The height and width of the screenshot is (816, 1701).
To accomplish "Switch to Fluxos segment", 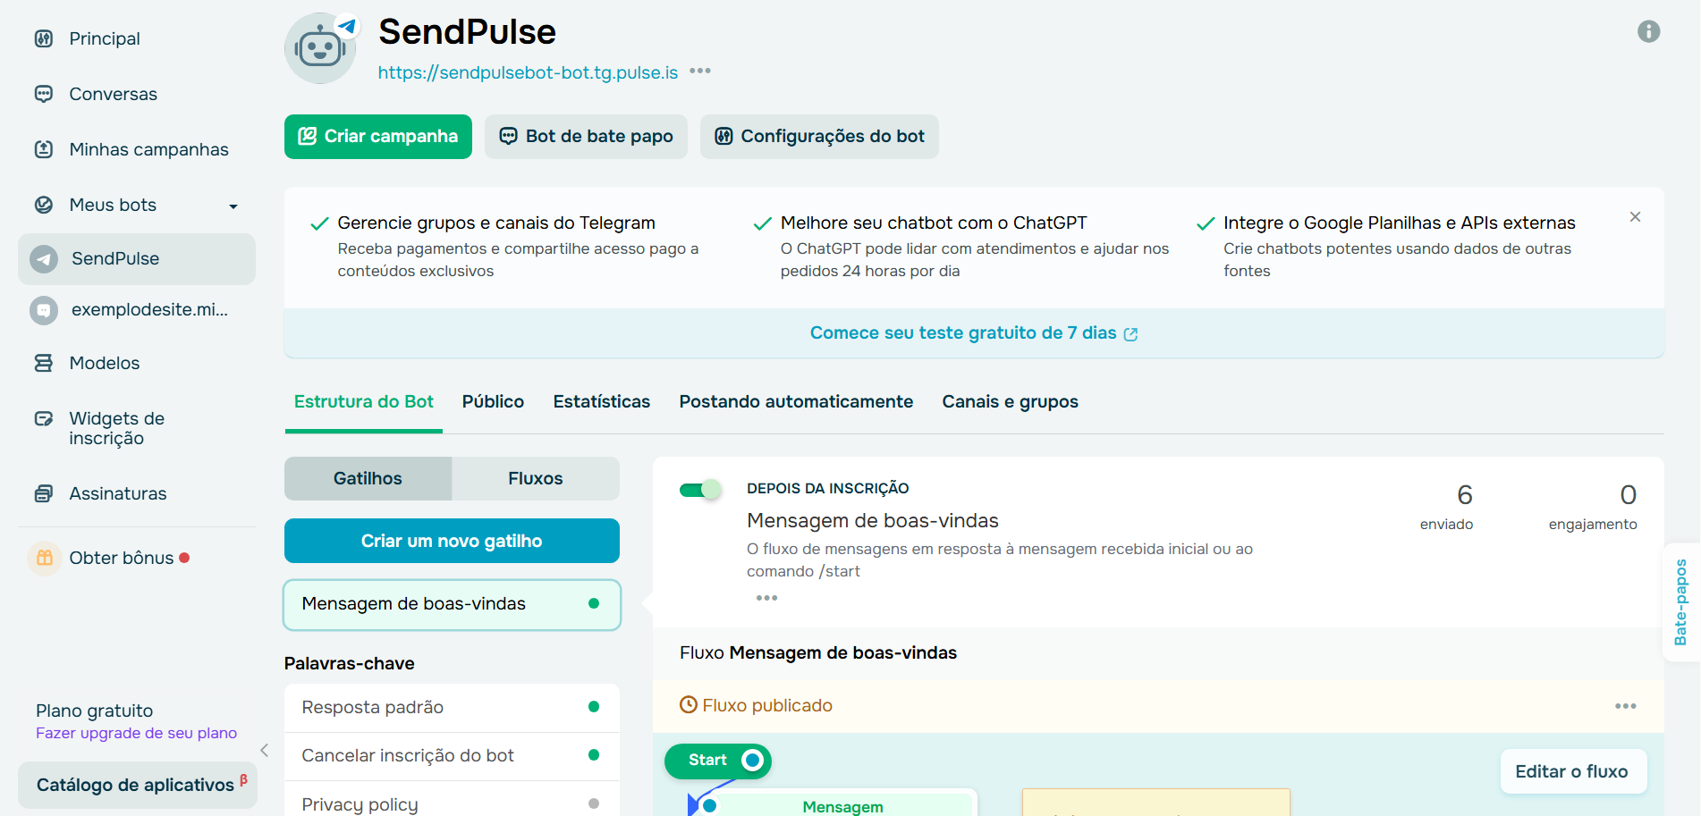I will pyautogui.click(x=536, y=478).
